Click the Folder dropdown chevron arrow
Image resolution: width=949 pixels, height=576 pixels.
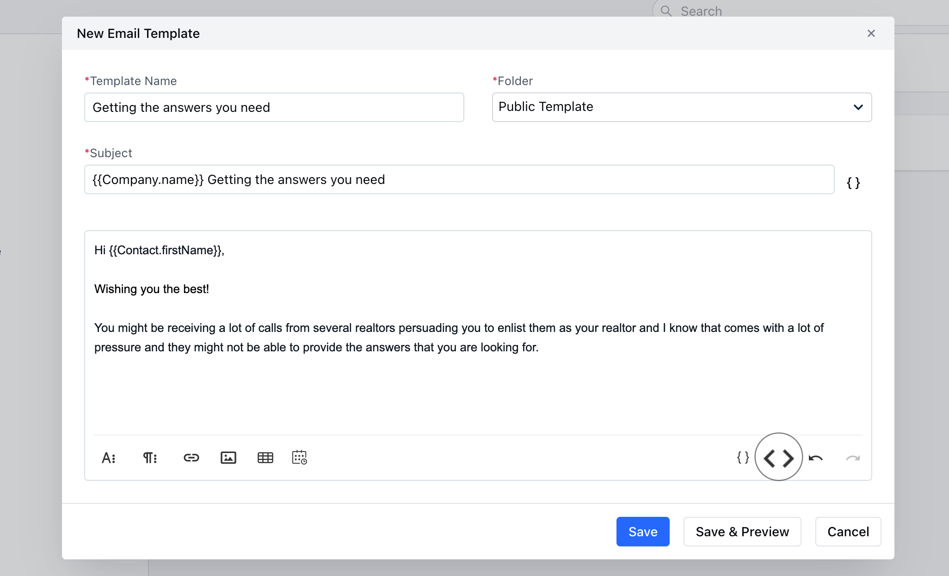(858, 107)
